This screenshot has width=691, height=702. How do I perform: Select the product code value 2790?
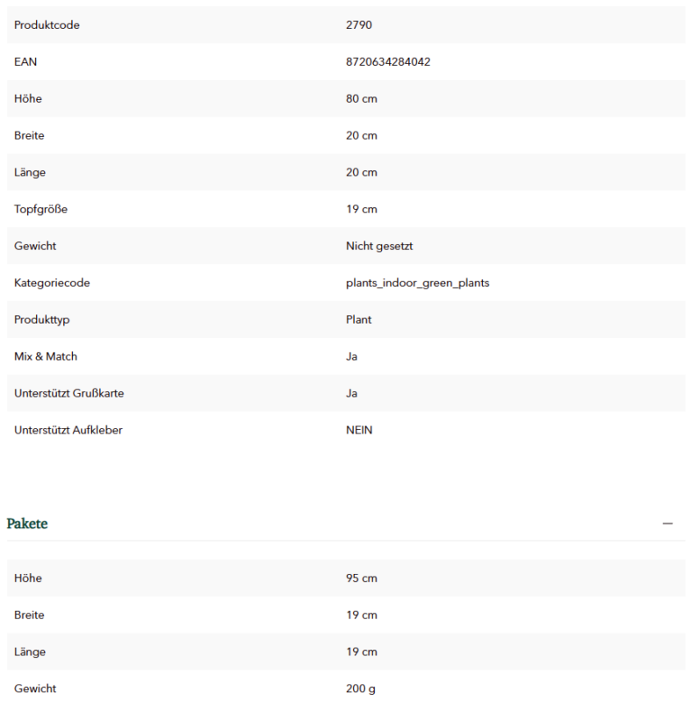coord(359,25)
